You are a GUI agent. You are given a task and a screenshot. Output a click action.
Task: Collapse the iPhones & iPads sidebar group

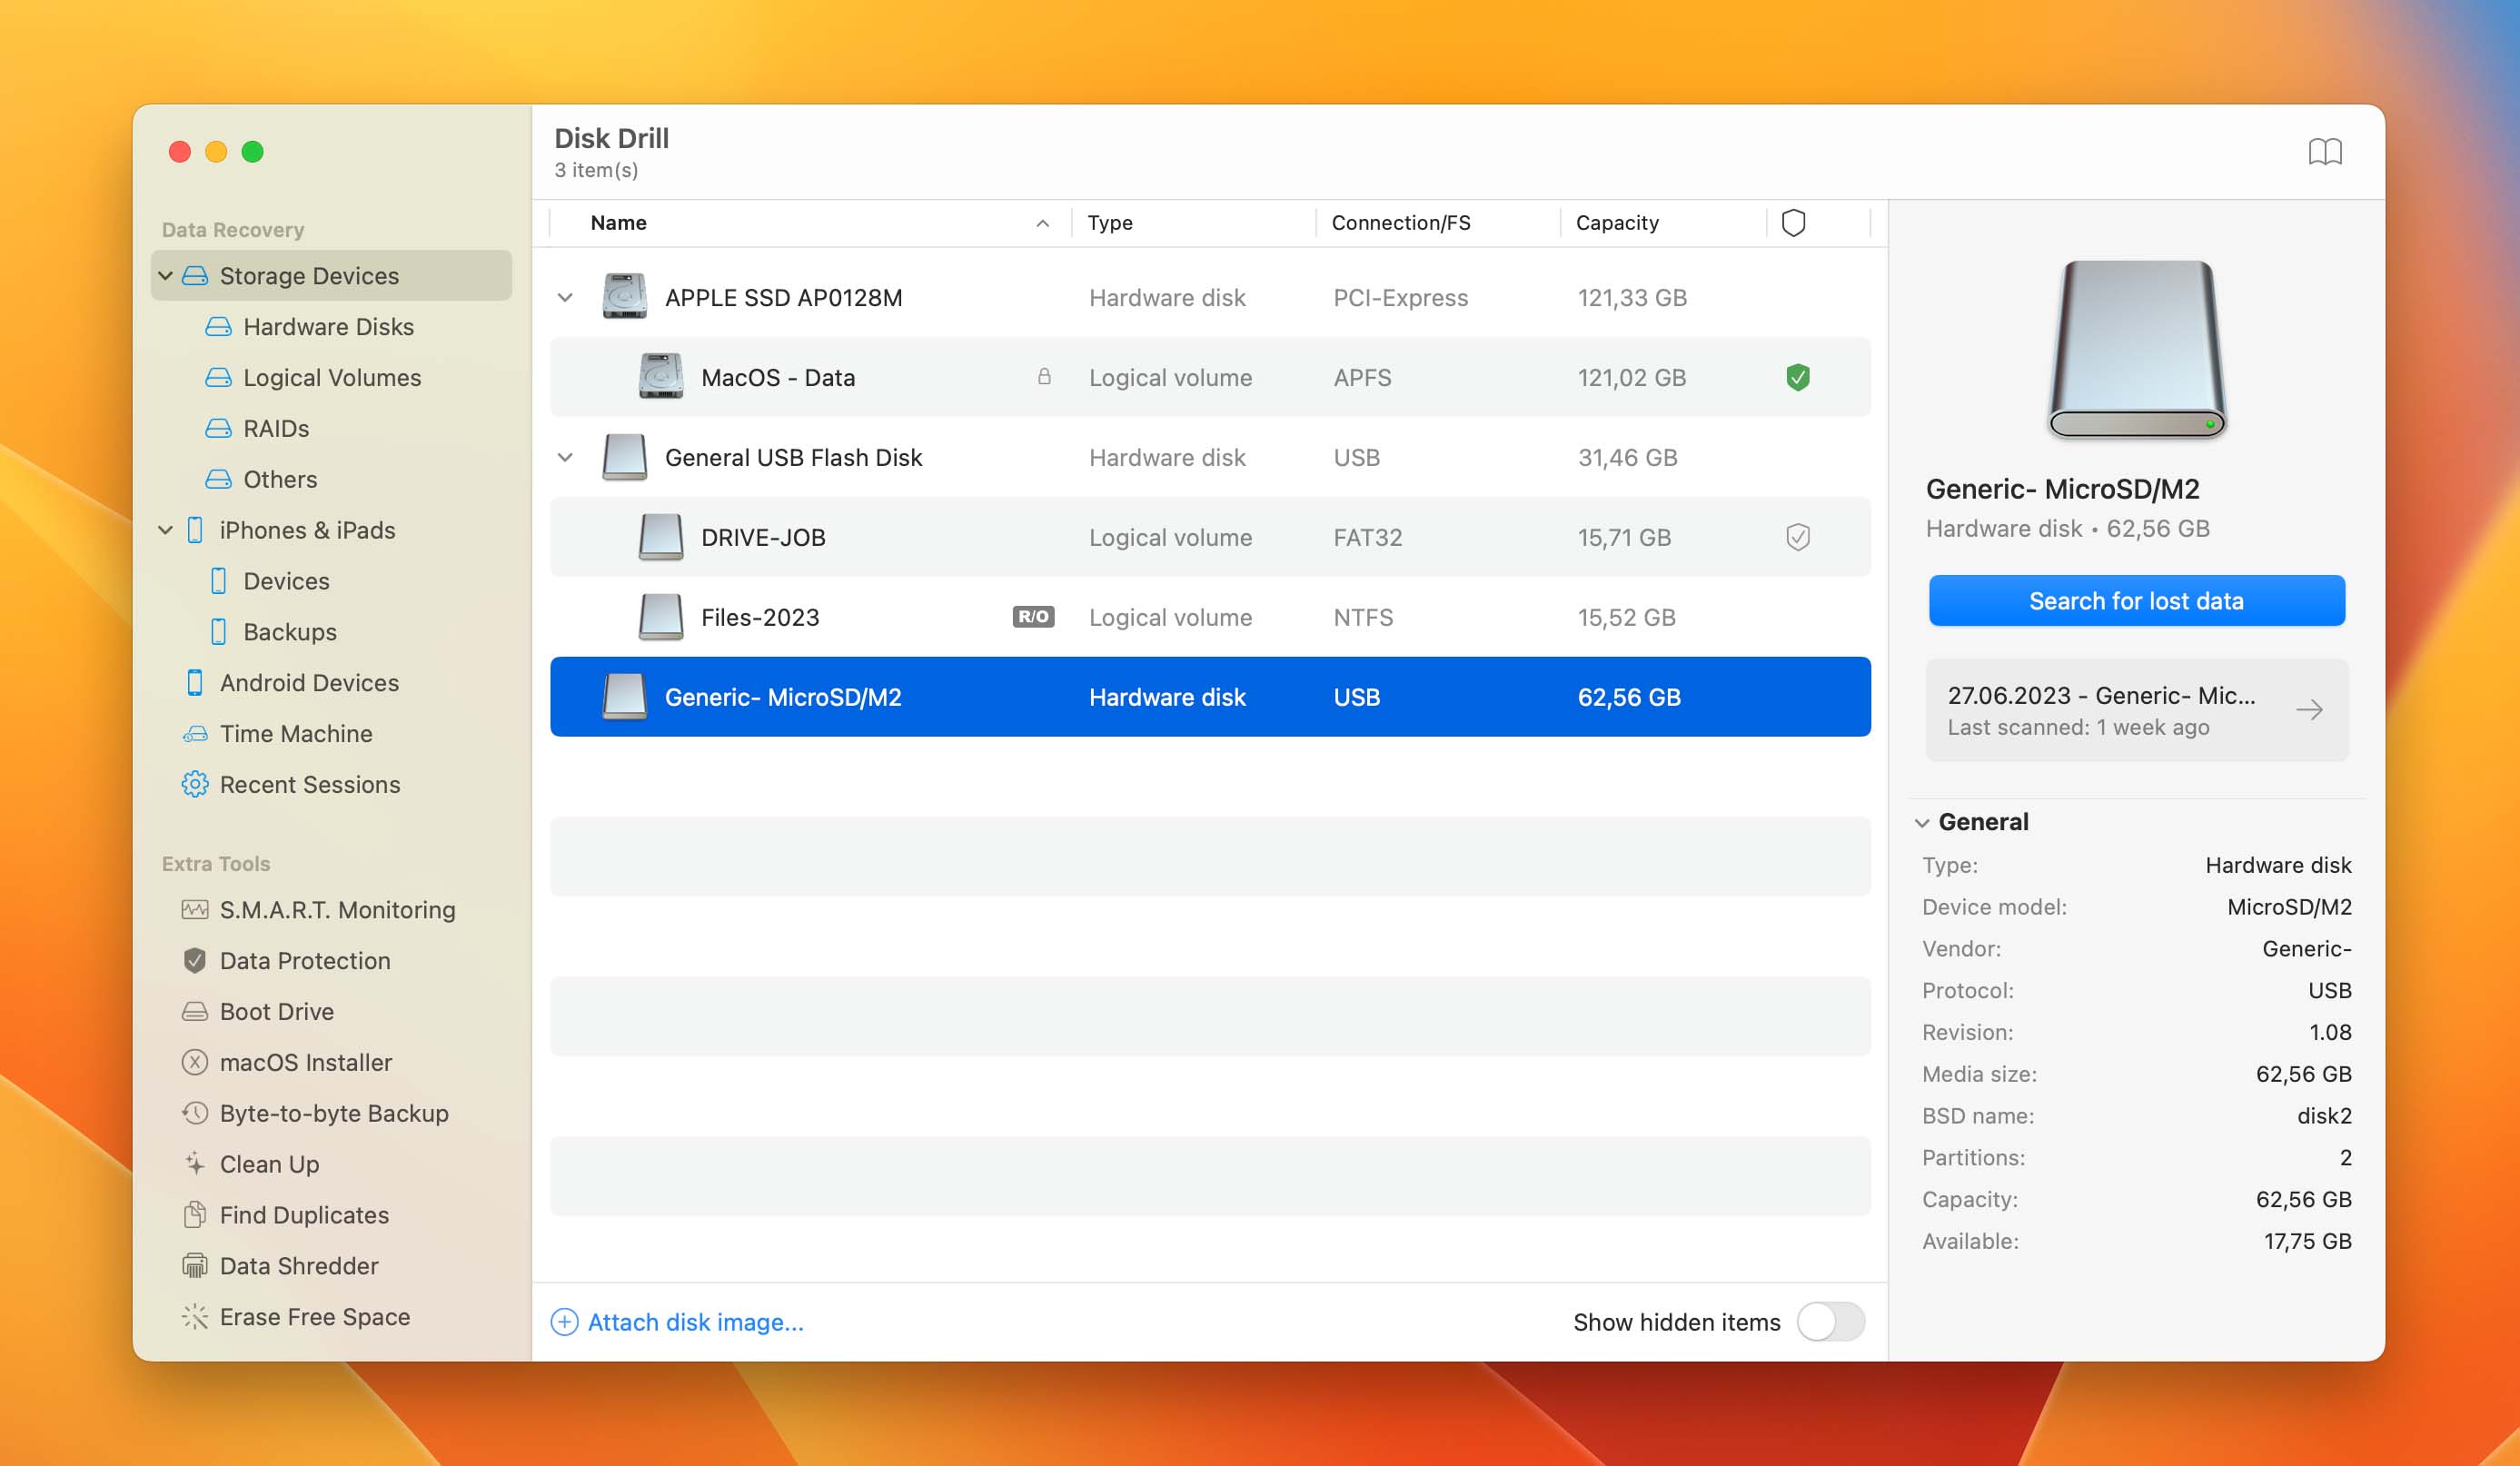pos(166,530)
